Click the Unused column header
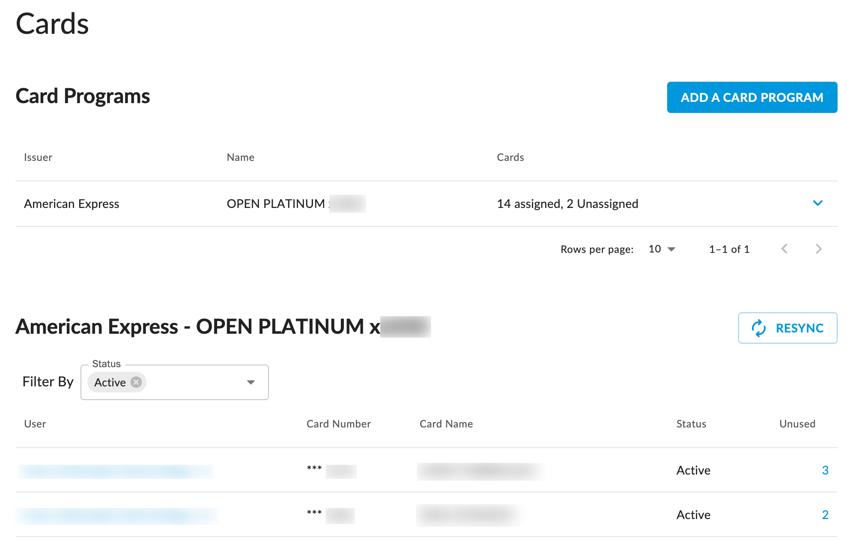Viewport: 847px width, 540px height. [797, 424]
